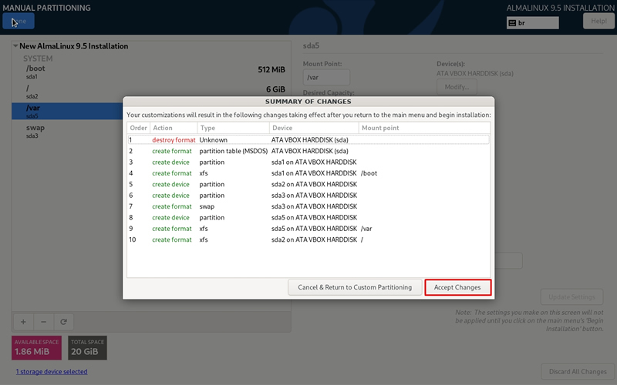Viewport: 617px width, 385px height.
Task: Click Cancel & Return to Custom Partitioning
Action: [x=355, y=287]
